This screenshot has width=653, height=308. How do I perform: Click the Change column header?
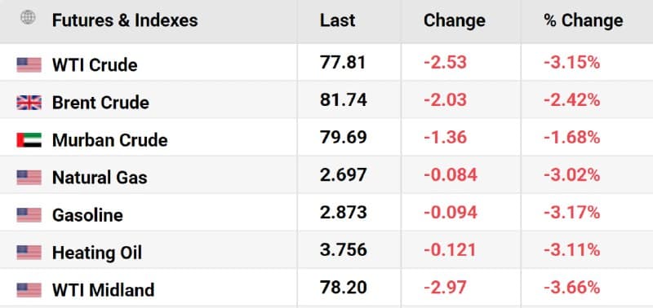point(455,21)
